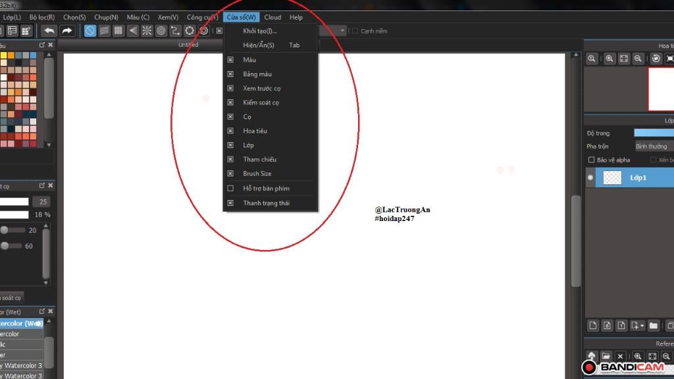Viewport: 674px width, 379px height.
Task: Click the Fit to Screen icon above the navigator
Action: pos(623,58)
